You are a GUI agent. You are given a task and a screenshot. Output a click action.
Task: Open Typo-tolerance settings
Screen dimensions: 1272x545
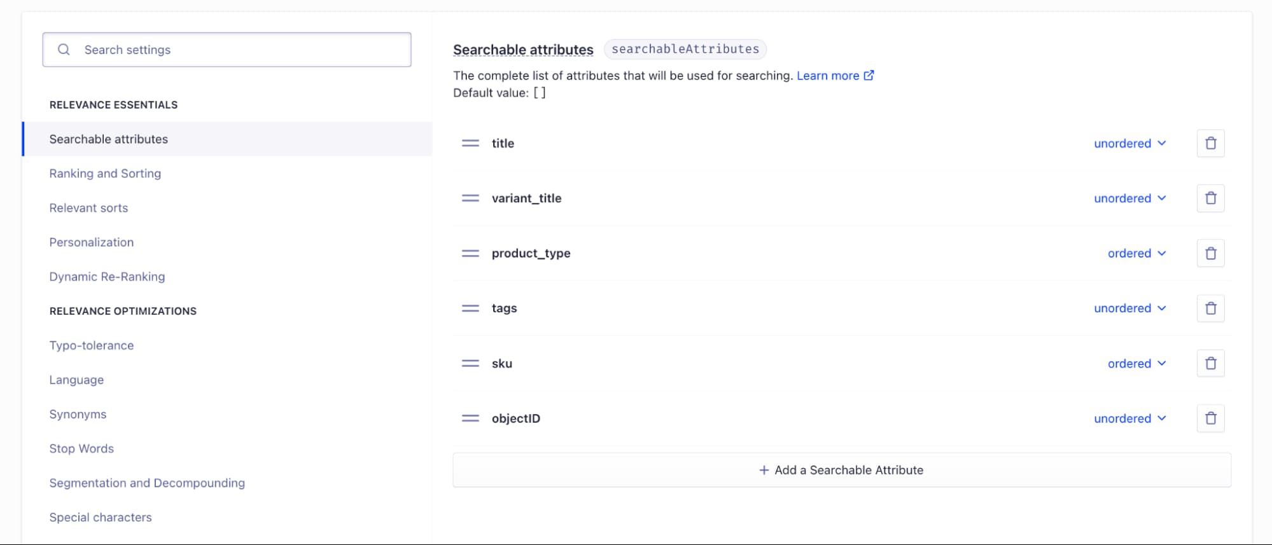coord(92,345)
